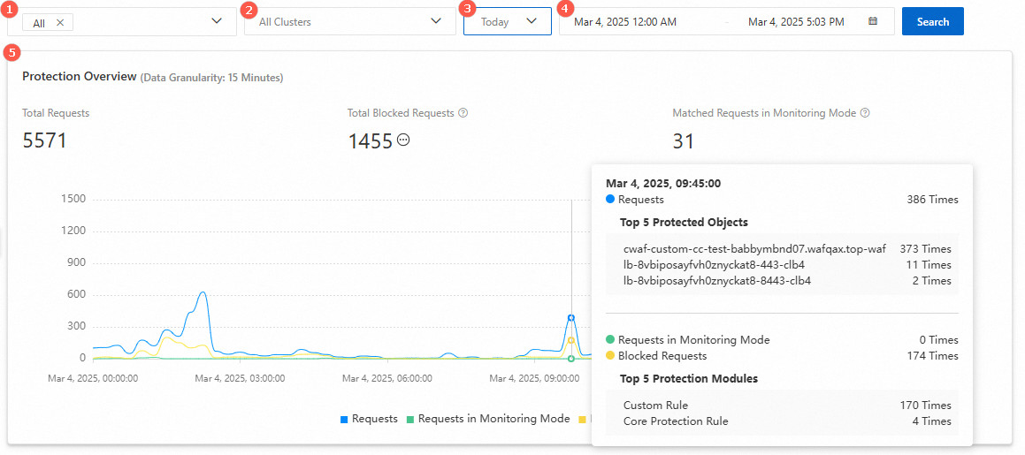Image resolution: width=1025 pixels, height=455 pixels.
Task: Click the green Monitoring Mode data point
Action: coord(571,359)
